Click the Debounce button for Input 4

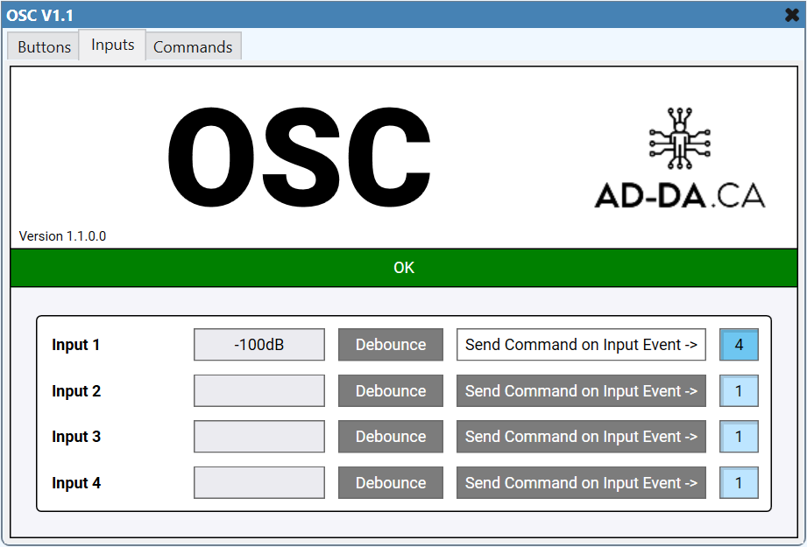(390, 482)
